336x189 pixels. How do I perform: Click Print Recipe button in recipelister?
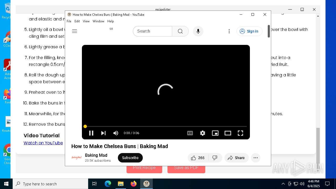[144, 168]
